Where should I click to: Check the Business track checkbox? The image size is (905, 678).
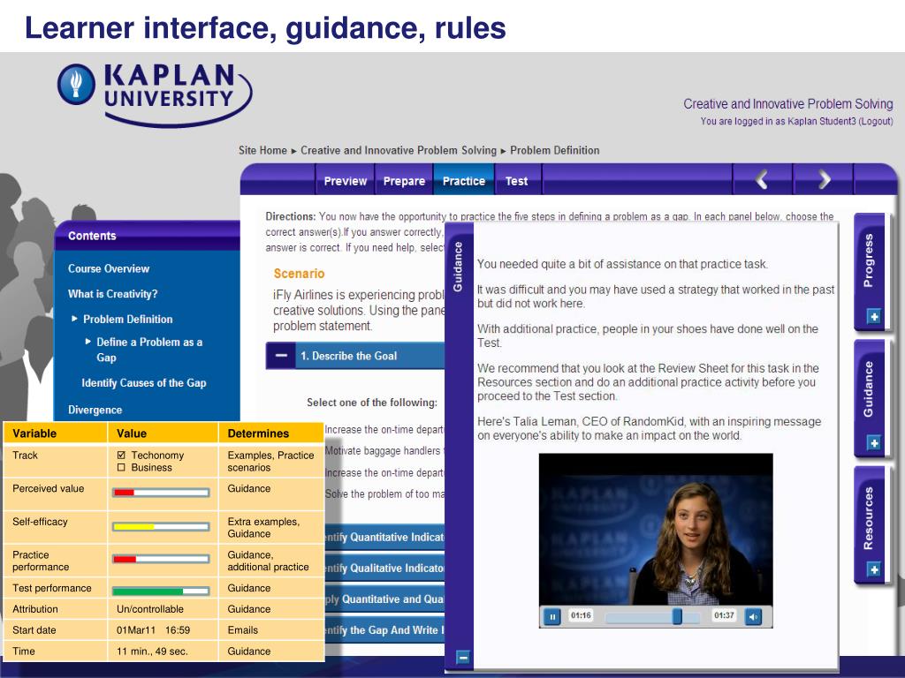point(121,468)
